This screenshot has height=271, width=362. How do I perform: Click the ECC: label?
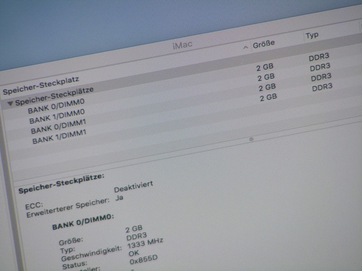click(x=34, y=205)
